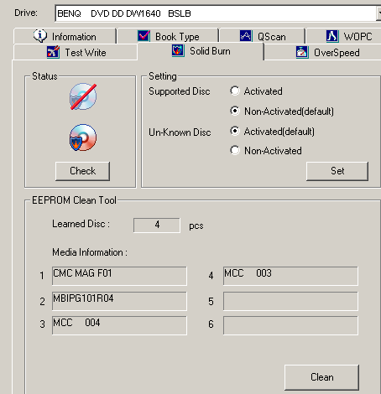381x394 pixels.
Task: Click the Learned Disc count field
Action: click(x=157, y=226)
